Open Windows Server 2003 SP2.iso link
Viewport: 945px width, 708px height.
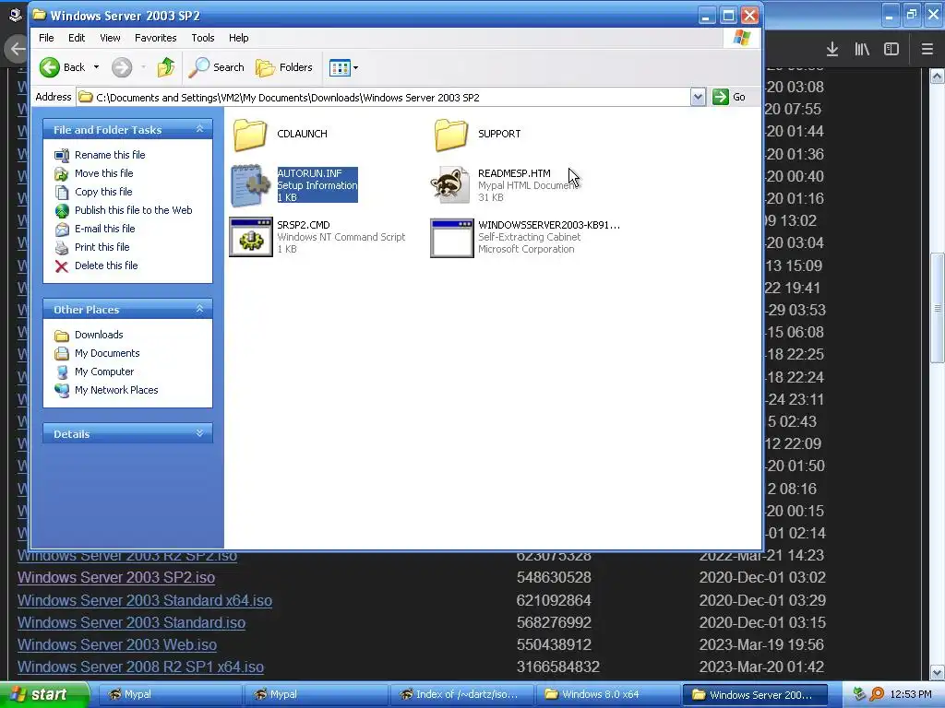[x=116, y=577]
